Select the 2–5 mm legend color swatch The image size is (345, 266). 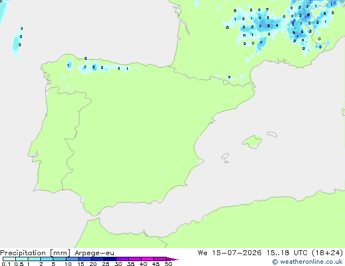(x=47, y=259)
